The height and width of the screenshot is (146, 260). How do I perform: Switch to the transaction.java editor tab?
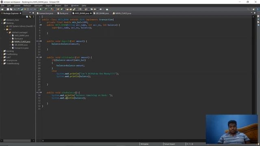coord(45,13)
